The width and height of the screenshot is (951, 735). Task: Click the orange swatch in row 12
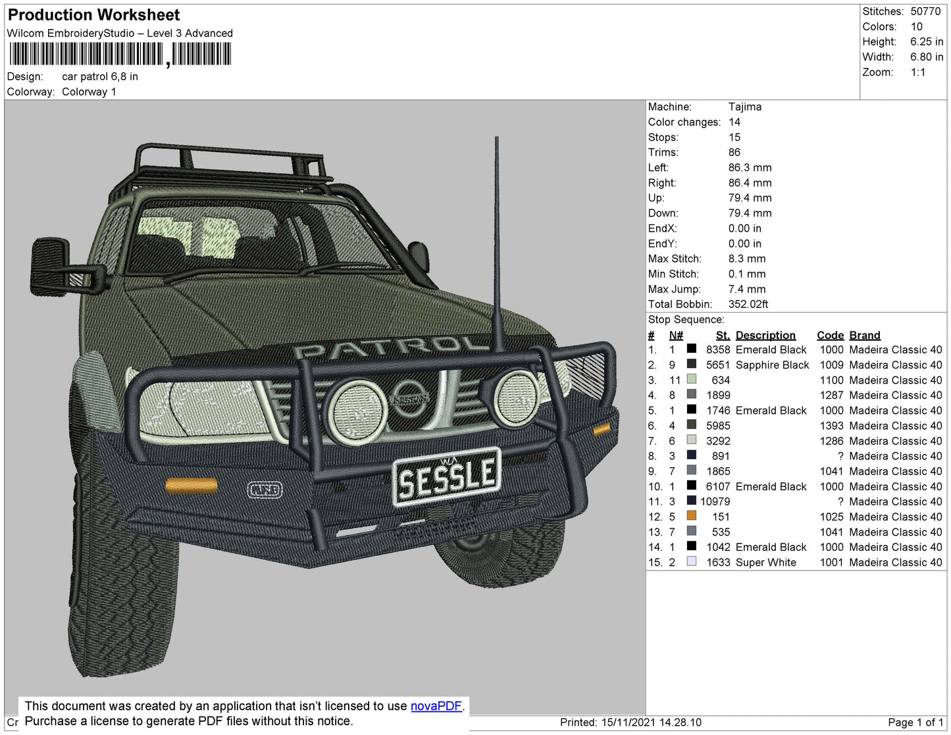tap(692, 515)
